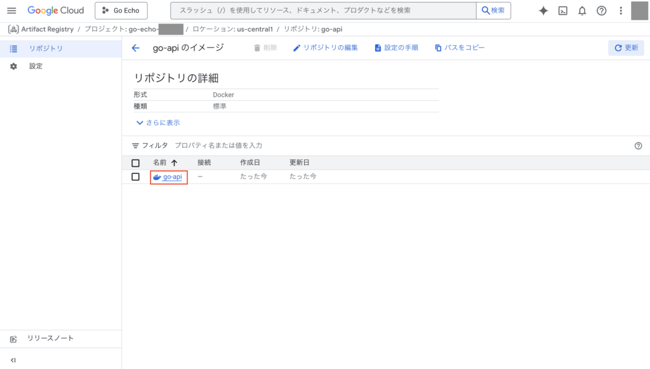Open the Go Echo project selector

coord(121,11)
